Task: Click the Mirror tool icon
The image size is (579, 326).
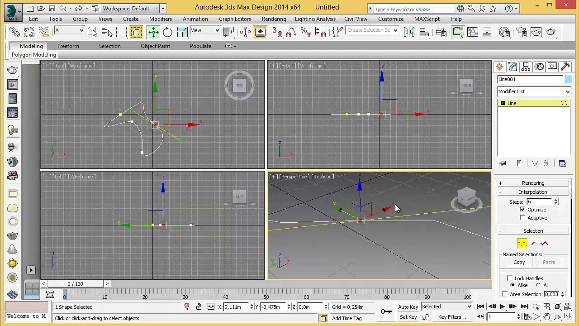Action: pos(409,31)
